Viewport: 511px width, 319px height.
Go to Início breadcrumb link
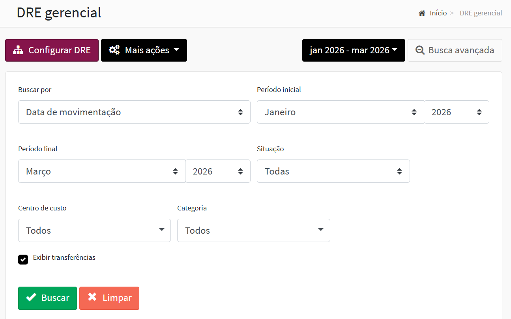pyautogui.click(x=438, y=13)
